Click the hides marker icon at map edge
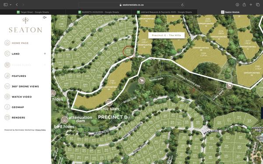This screenshot has height=164, width=263. click(53, 93)
